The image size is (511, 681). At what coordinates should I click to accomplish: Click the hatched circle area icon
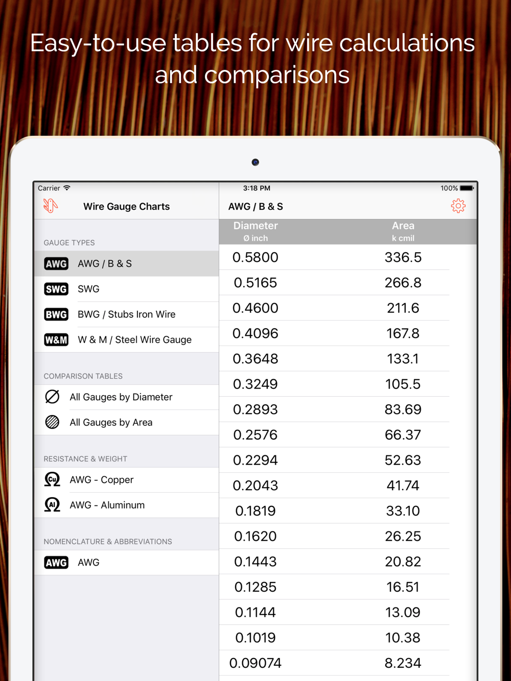[x=52, y=422]
